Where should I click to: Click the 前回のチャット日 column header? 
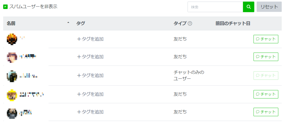tap(233, 24)
